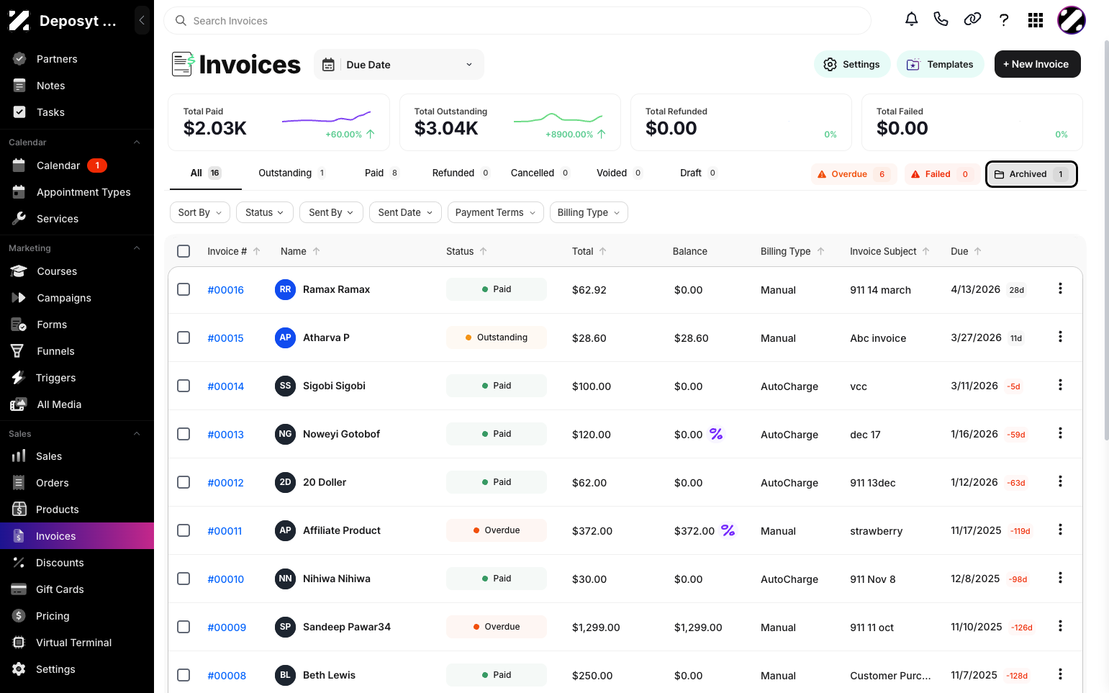Click the discount percent icon on #00011
The width and height of the screenshot is (1109, 693).
point(728,530)
